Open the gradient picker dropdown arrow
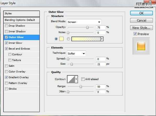 [102, 39]
